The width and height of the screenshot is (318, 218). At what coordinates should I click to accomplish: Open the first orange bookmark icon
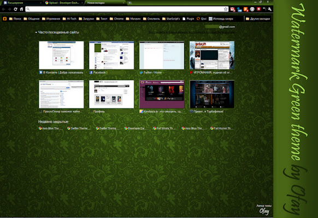5,19
